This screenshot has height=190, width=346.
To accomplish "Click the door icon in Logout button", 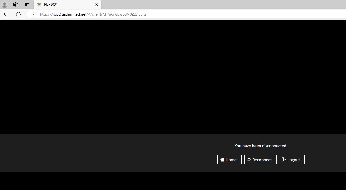I will [x=284, y=160].
